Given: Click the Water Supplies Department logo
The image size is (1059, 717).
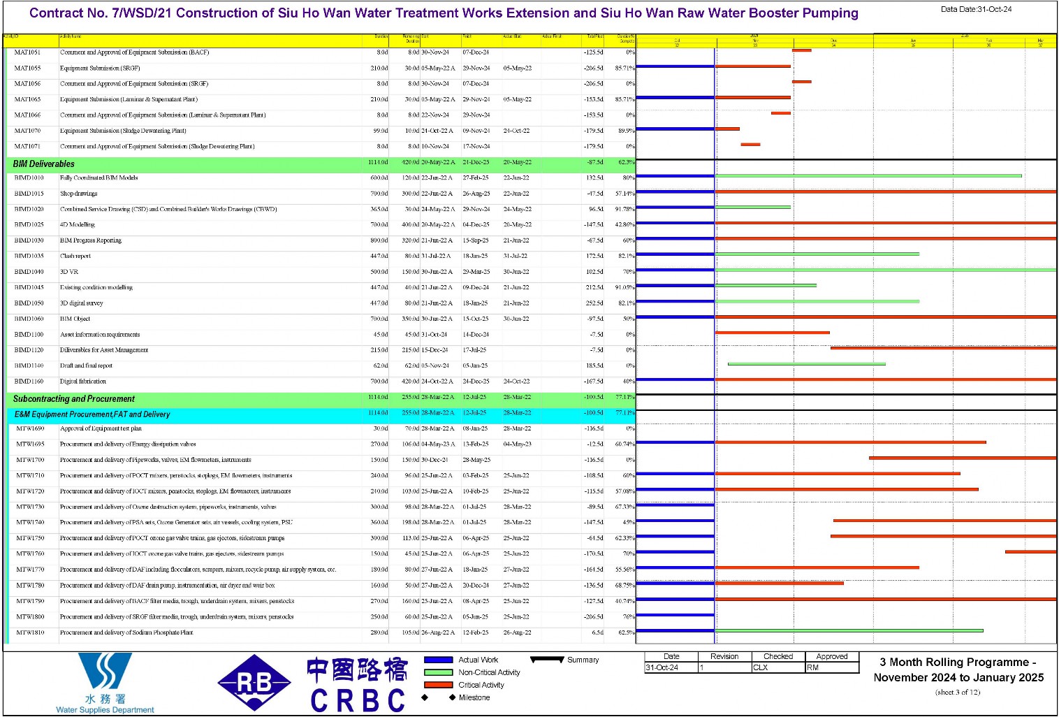Looking at the screenshot, I should tap(105, 683).
